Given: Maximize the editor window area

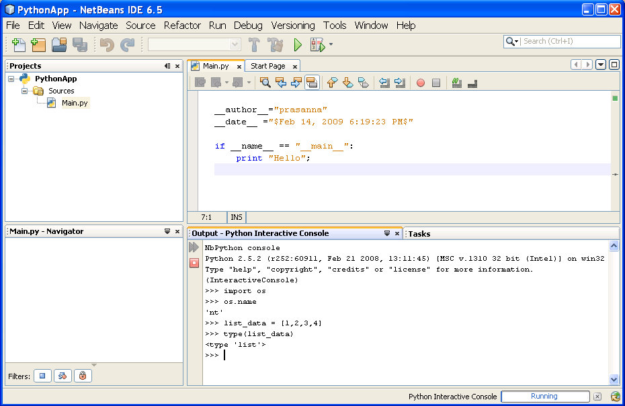Looking at the screenshot, I should [614, 65].
